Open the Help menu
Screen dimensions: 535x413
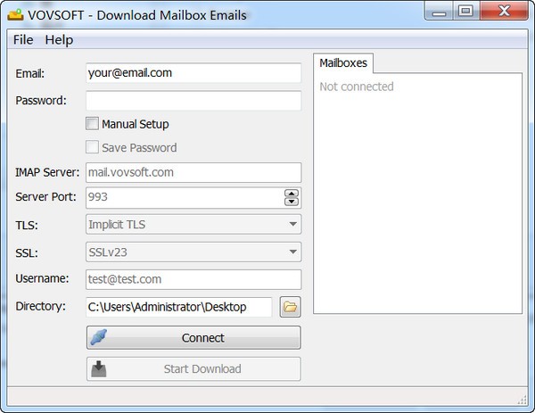pyautogui.click(x=59, y=40)
